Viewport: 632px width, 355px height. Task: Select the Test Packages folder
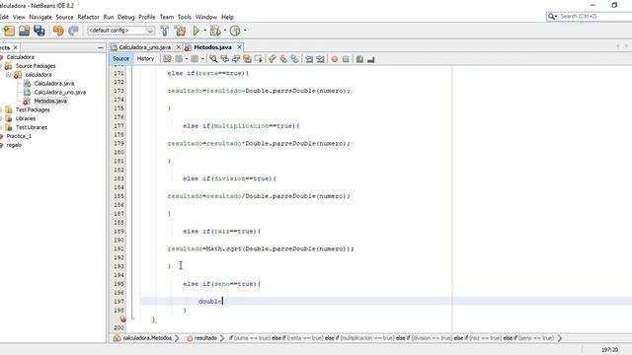(x=33, y=109)
